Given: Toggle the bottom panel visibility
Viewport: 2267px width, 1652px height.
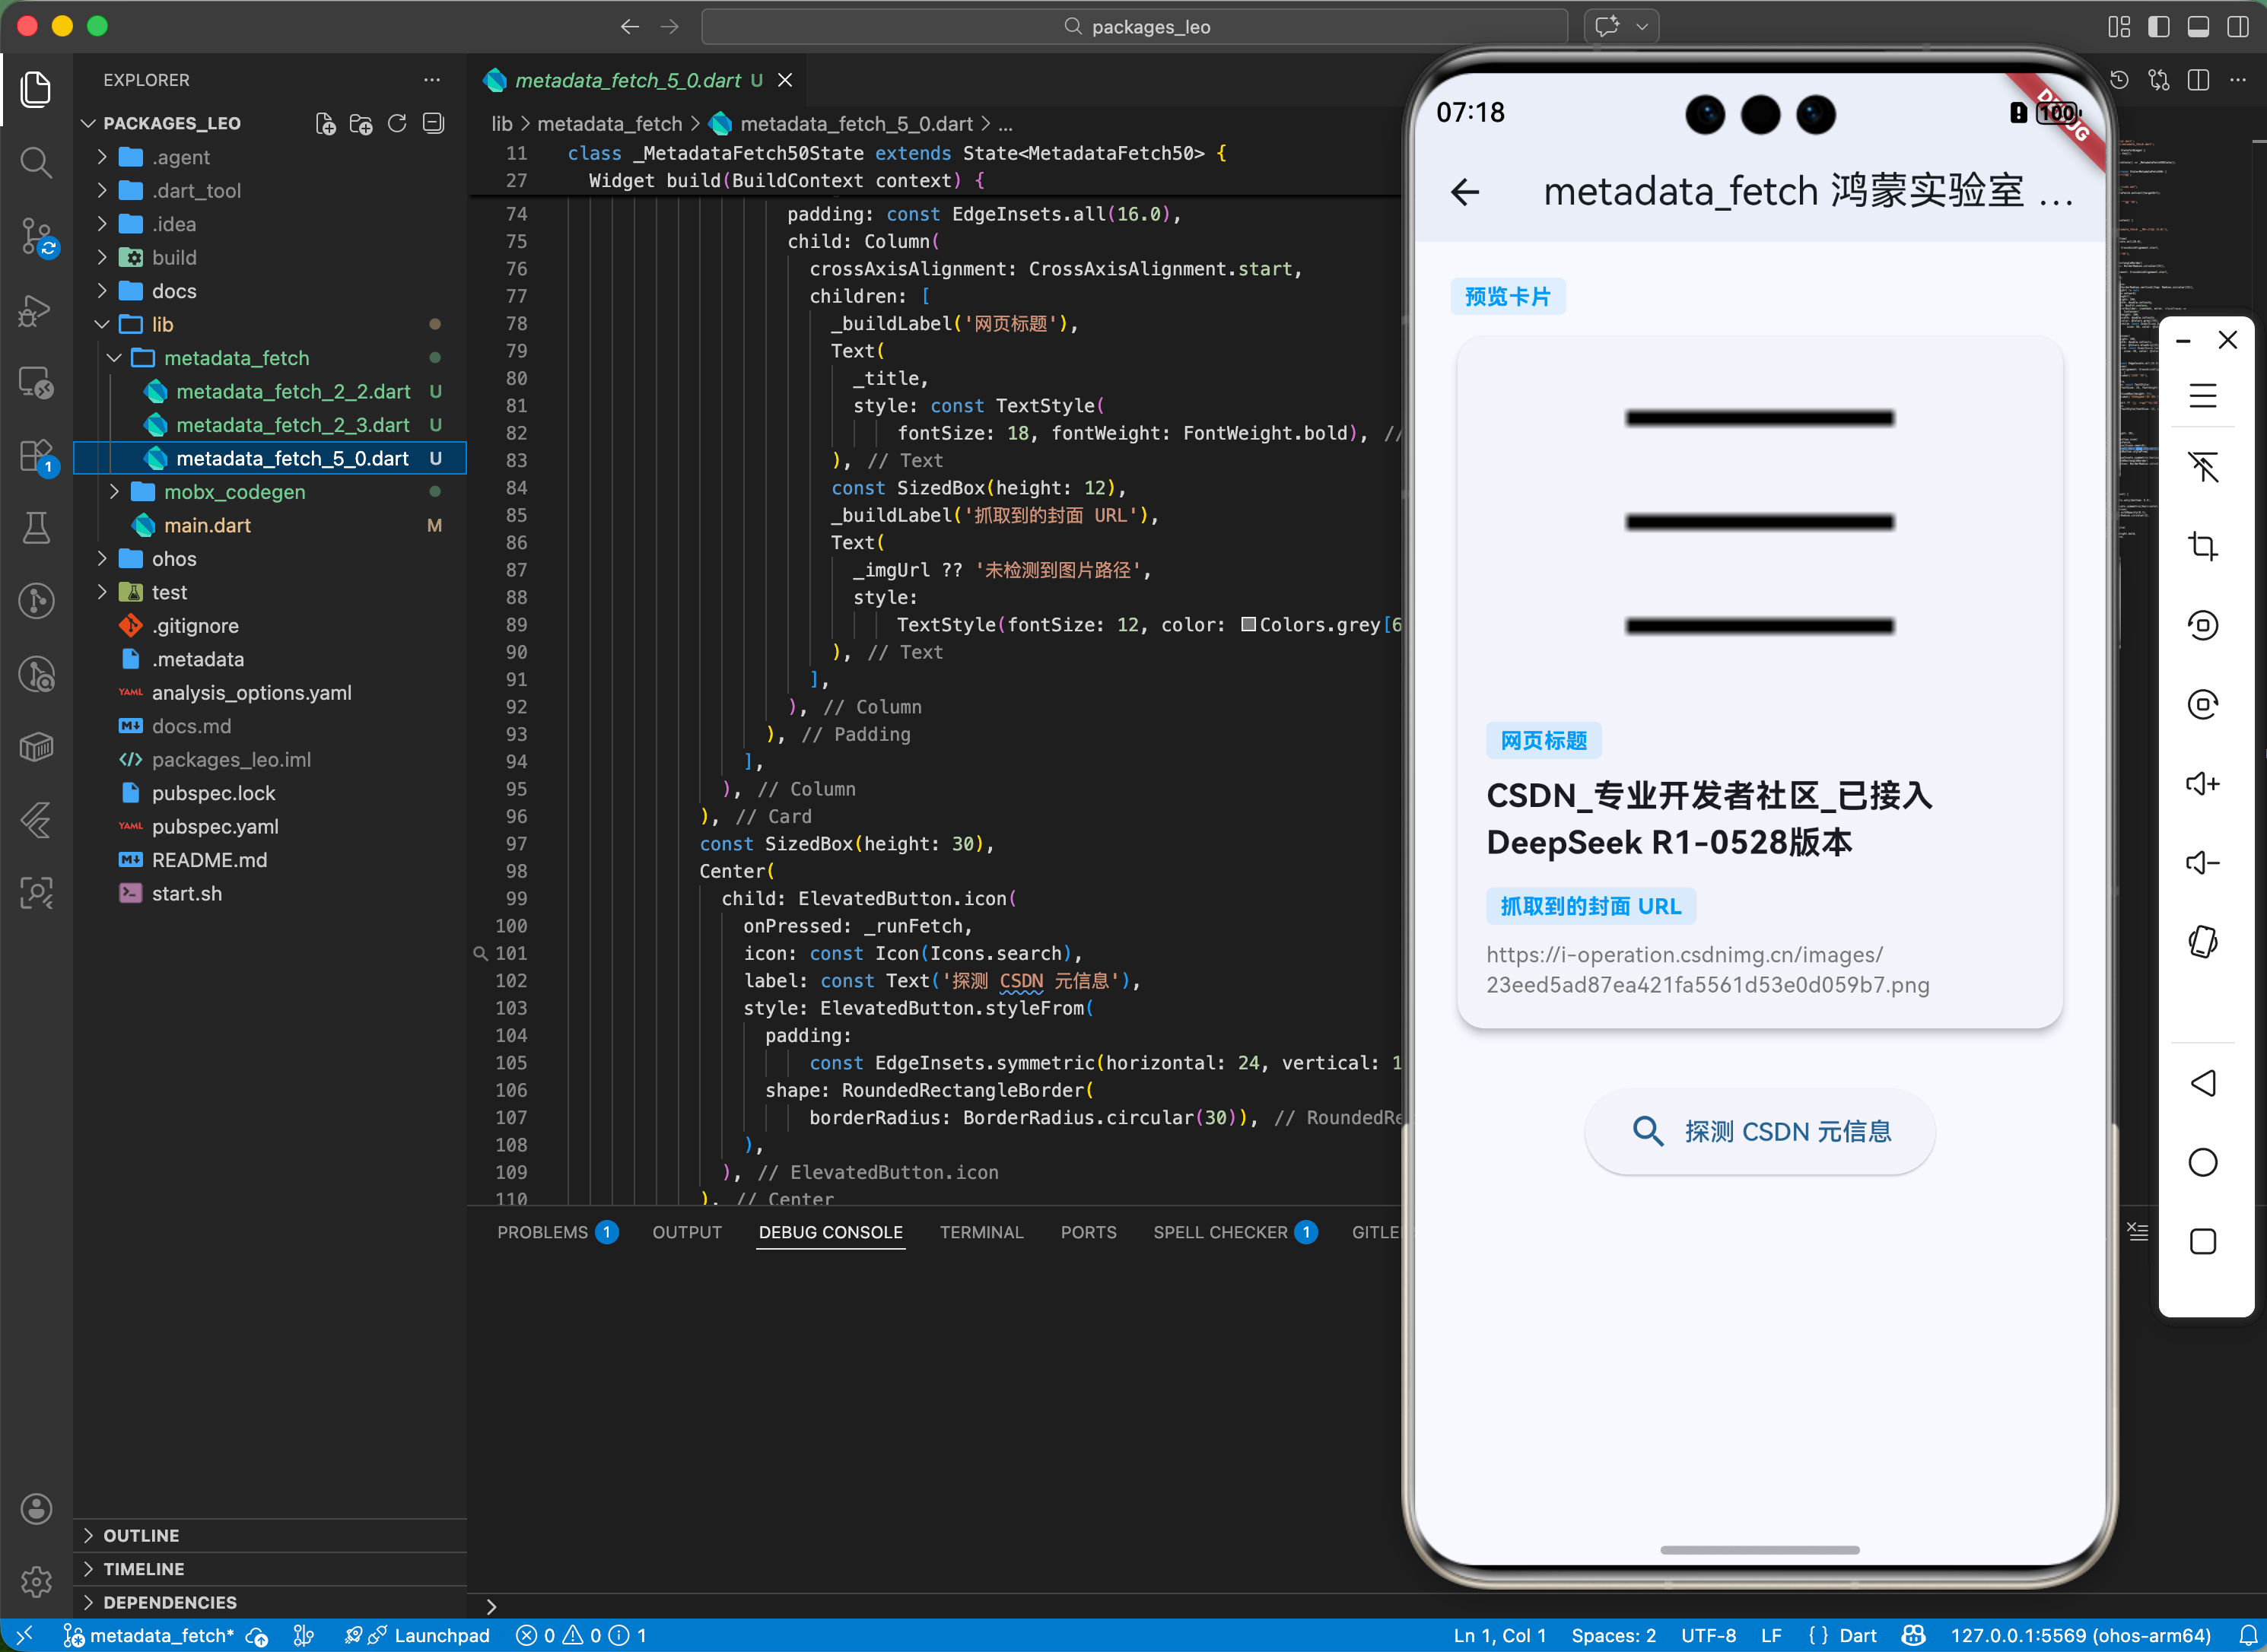Looking at the screenshot, I should pos(2197,27).
